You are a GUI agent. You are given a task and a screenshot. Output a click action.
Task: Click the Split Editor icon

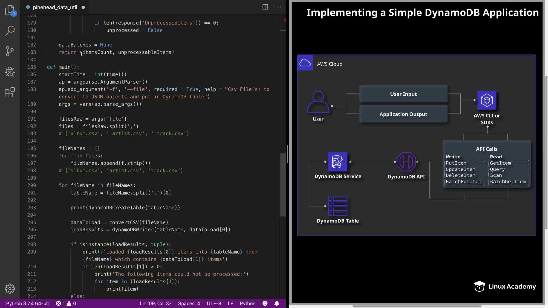pos(265,7)
